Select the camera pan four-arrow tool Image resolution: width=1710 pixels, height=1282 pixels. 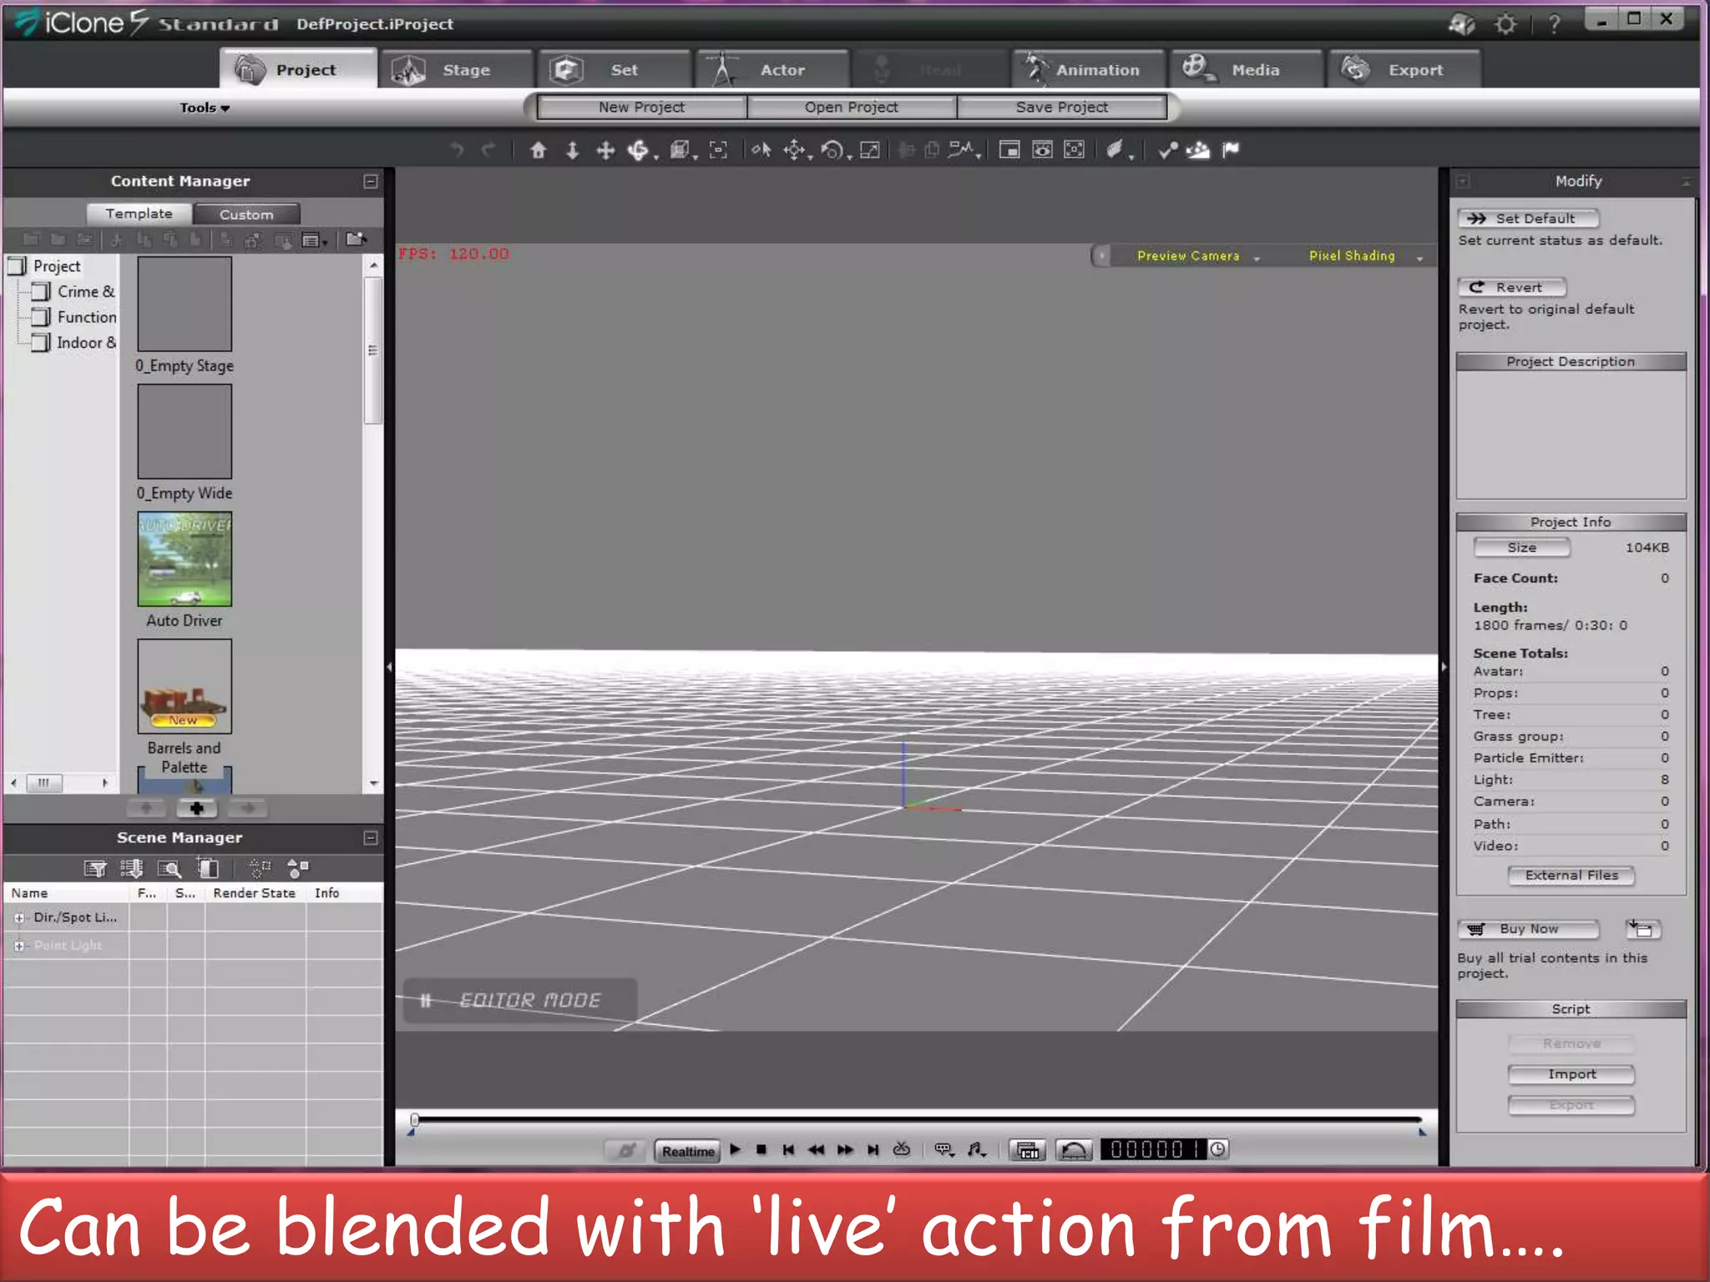click(605, 150)
